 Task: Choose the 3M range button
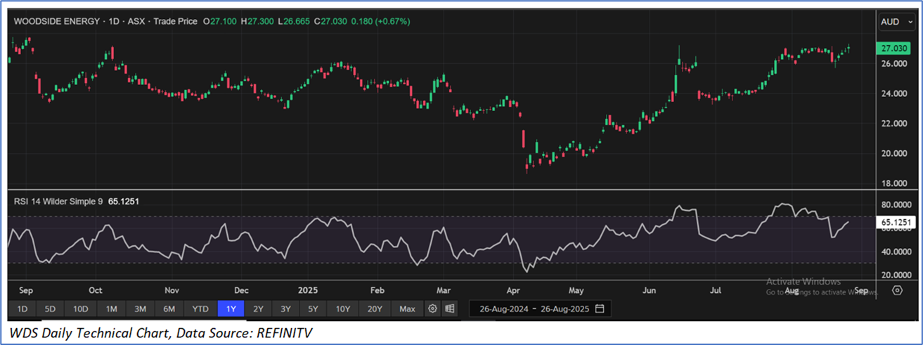pyautogui.click(x=140, y=308)
